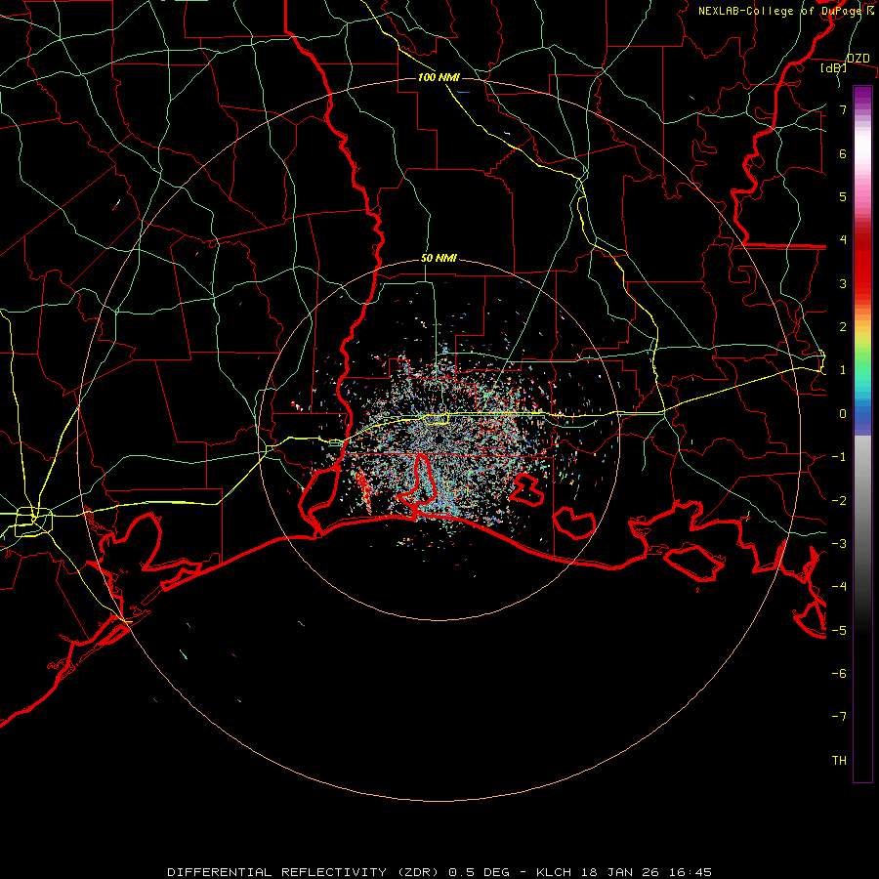
Task: Click the "-5" tick label on the scale
Action: coord(839,631)
